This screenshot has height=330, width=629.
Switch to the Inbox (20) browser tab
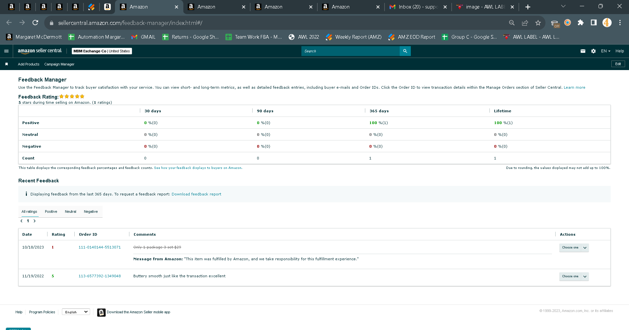coord(418,7)
